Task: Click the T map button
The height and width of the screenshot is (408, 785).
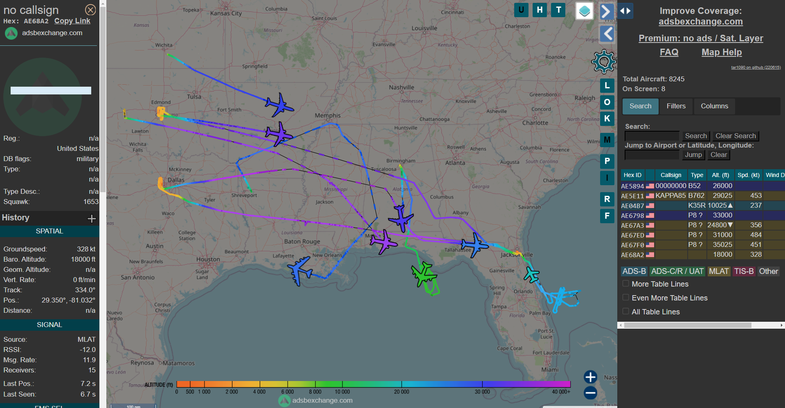Action: pyautogui.click(x=558, y=10)
